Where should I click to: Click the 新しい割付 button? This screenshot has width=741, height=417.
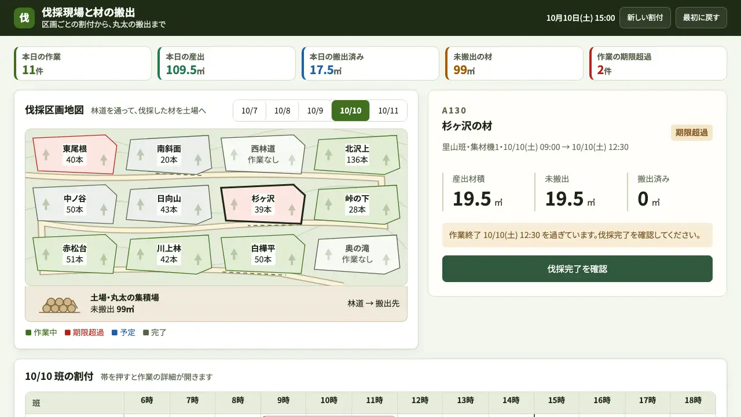coord(645,17)
